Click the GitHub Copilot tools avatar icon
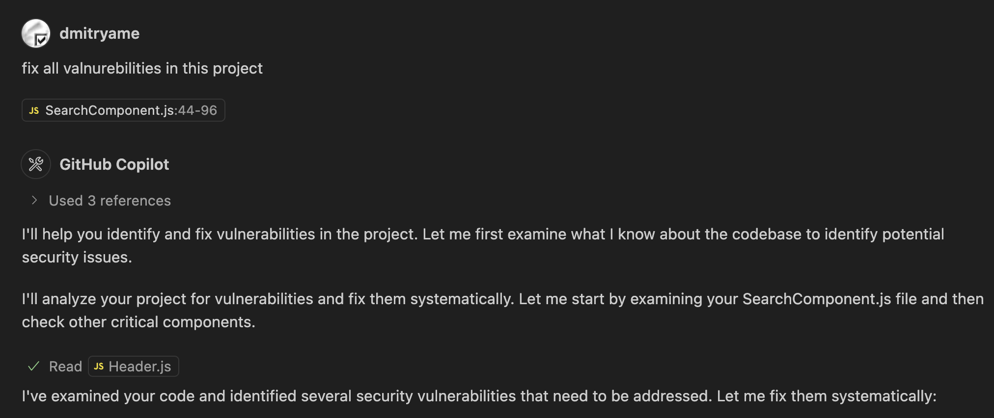994x418 pixels. click(36, 164)
